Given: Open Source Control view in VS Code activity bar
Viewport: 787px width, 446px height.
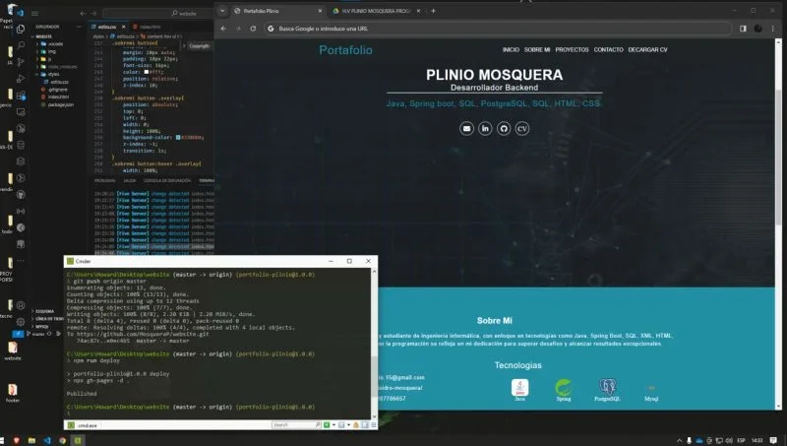Looking at the screenshot, I should pos(21,62).
